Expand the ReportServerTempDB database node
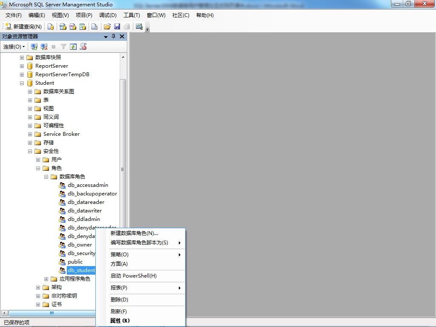The width and height of the screenshot is (436, 327). (22, 75)
